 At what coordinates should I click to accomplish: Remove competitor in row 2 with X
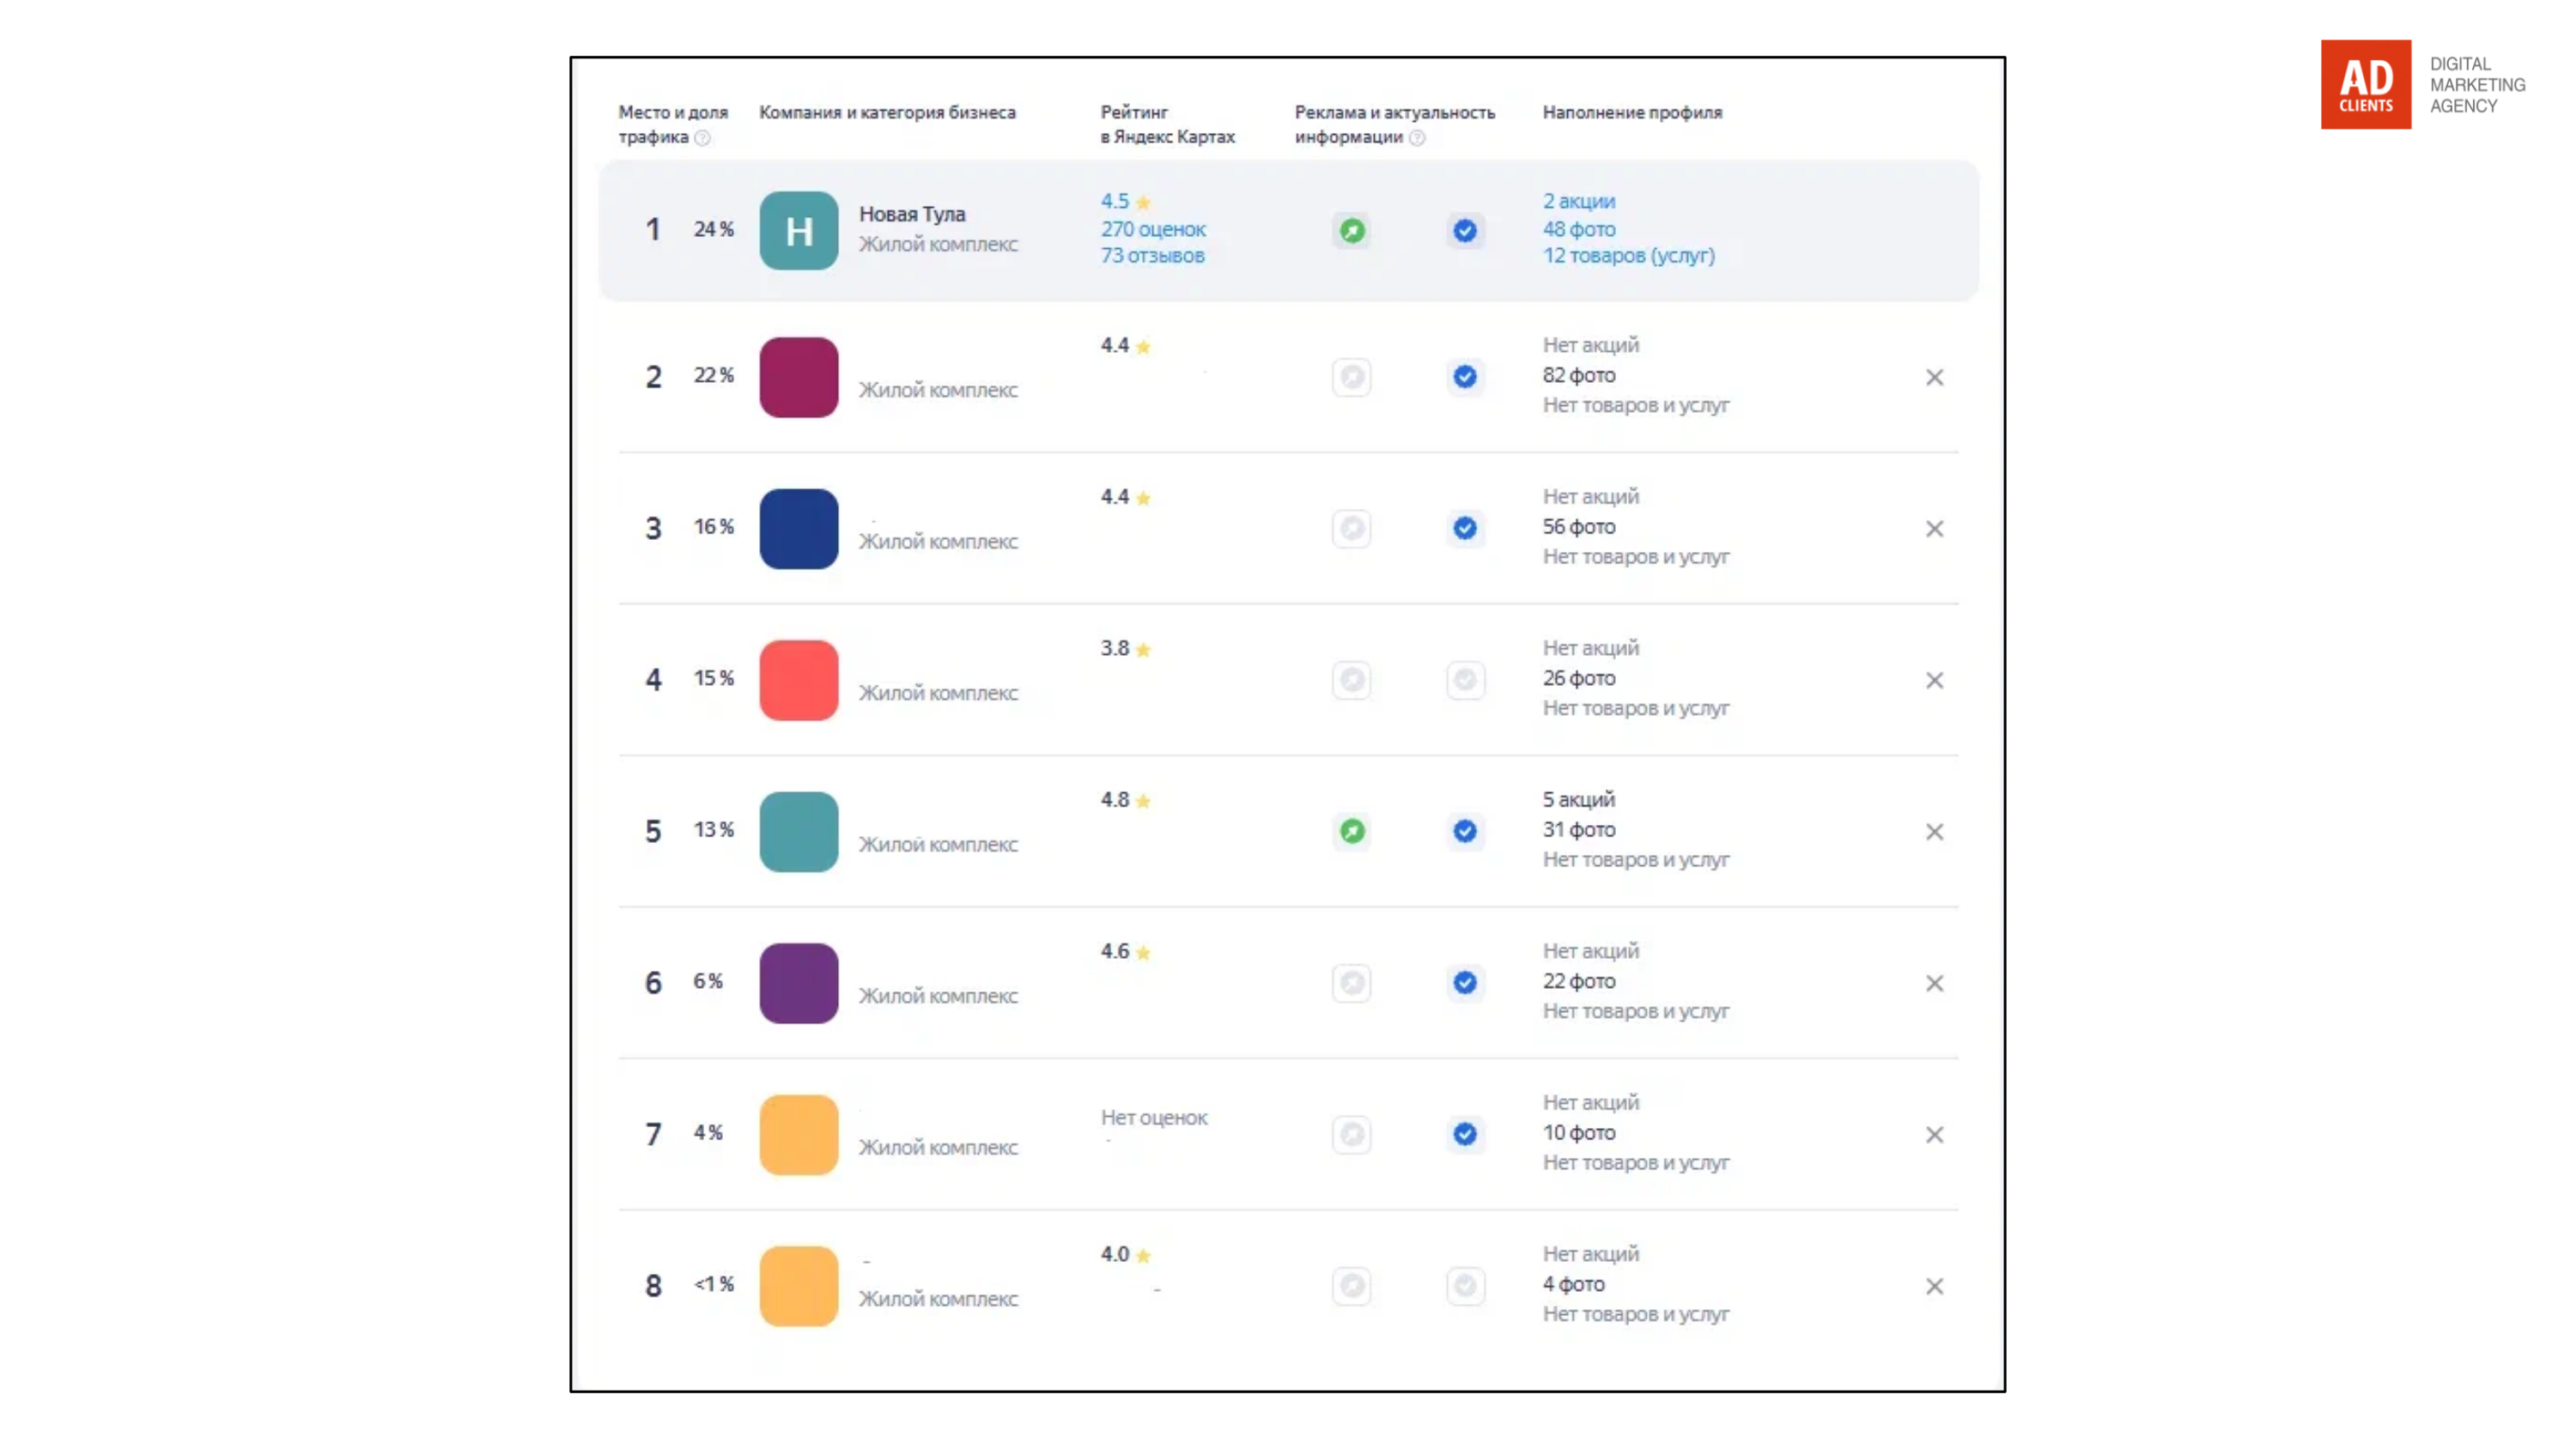(1934, 377)
